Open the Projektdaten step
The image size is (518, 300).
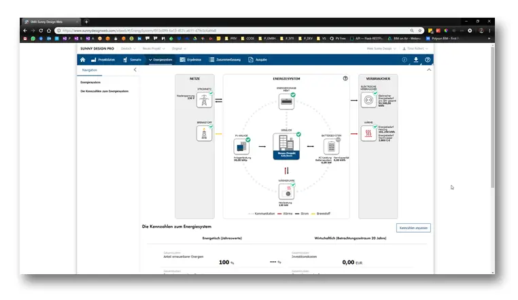103,60
